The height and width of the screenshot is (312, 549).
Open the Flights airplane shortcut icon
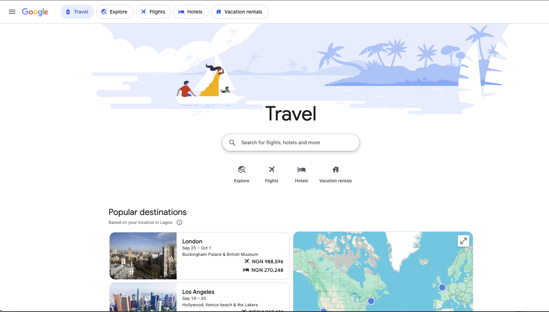coord(272,170)
